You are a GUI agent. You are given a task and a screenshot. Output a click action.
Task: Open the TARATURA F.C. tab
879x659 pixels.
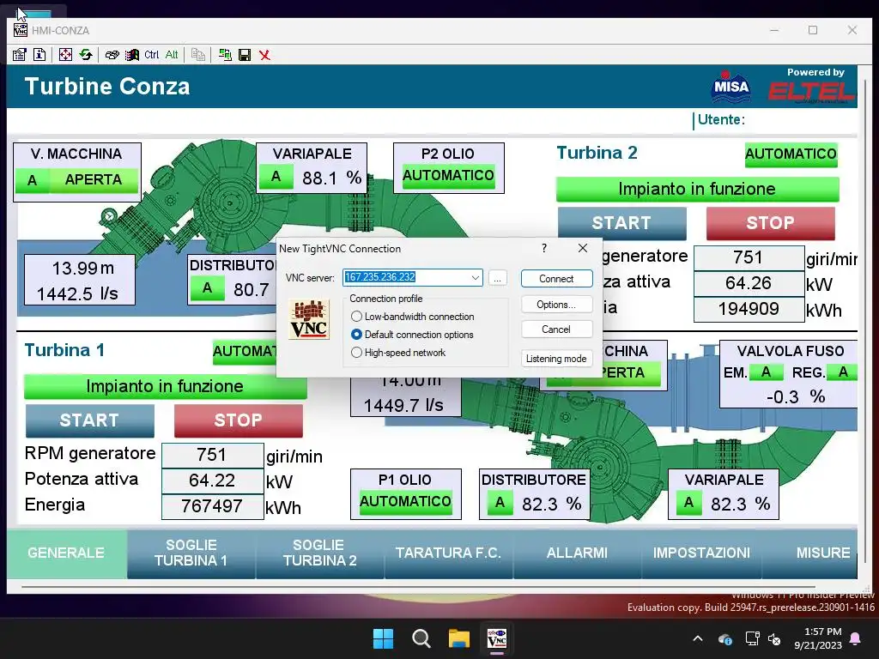tap(448, 553)
